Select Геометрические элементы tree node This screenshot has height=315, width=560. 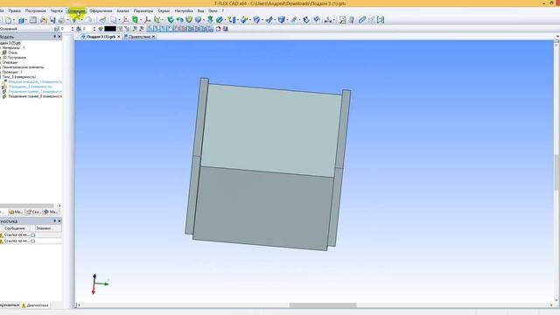[x=24, y=67]
